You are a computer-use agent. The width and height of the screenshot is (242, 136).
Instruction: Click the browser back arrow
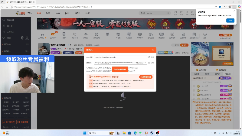pos(2,7)
